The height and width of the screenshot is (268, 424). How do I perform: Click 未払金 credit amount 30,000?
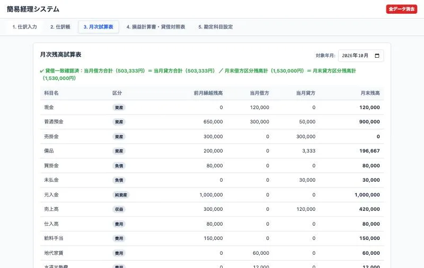pos(307,180)
